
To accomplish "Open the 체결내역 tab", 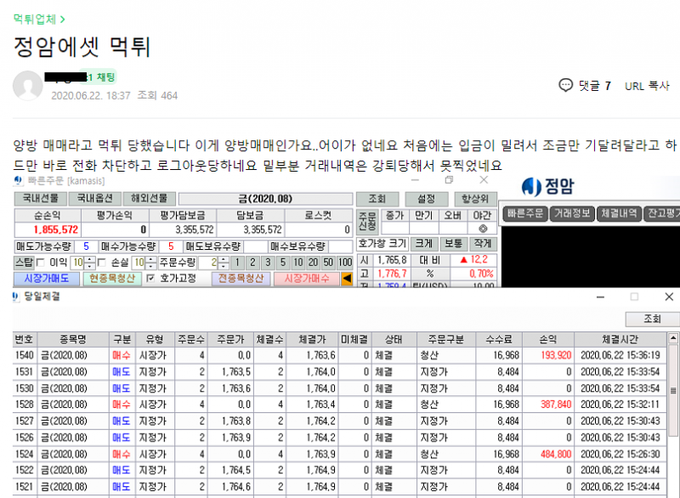I will (x=617, y=214).
